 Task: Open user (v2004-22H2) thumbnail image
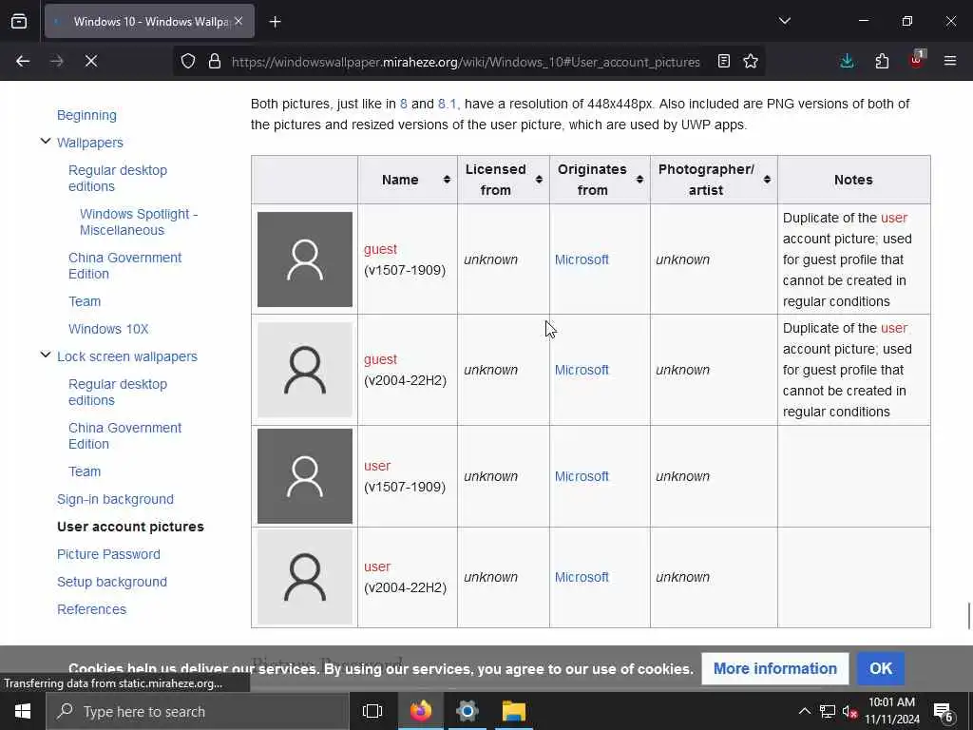pos(305,577)
